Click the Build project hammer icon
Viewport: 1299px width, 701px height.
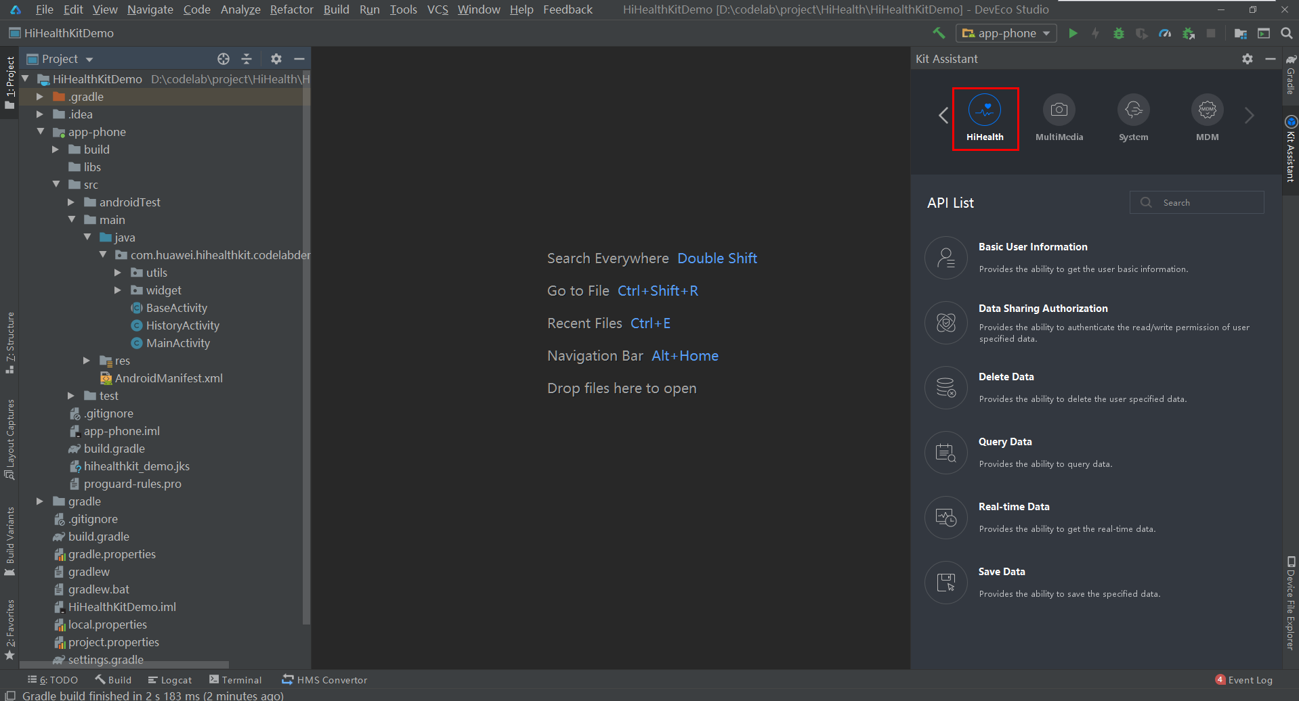(x=939, y=33)
